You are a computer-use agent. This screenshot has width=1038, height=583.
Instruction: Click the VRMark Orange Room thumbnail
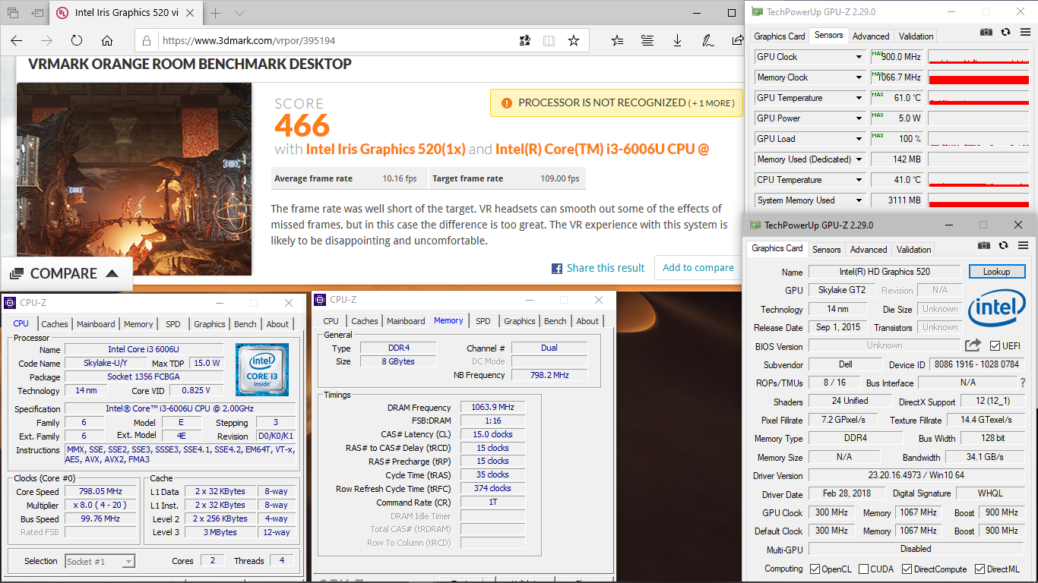134,179
